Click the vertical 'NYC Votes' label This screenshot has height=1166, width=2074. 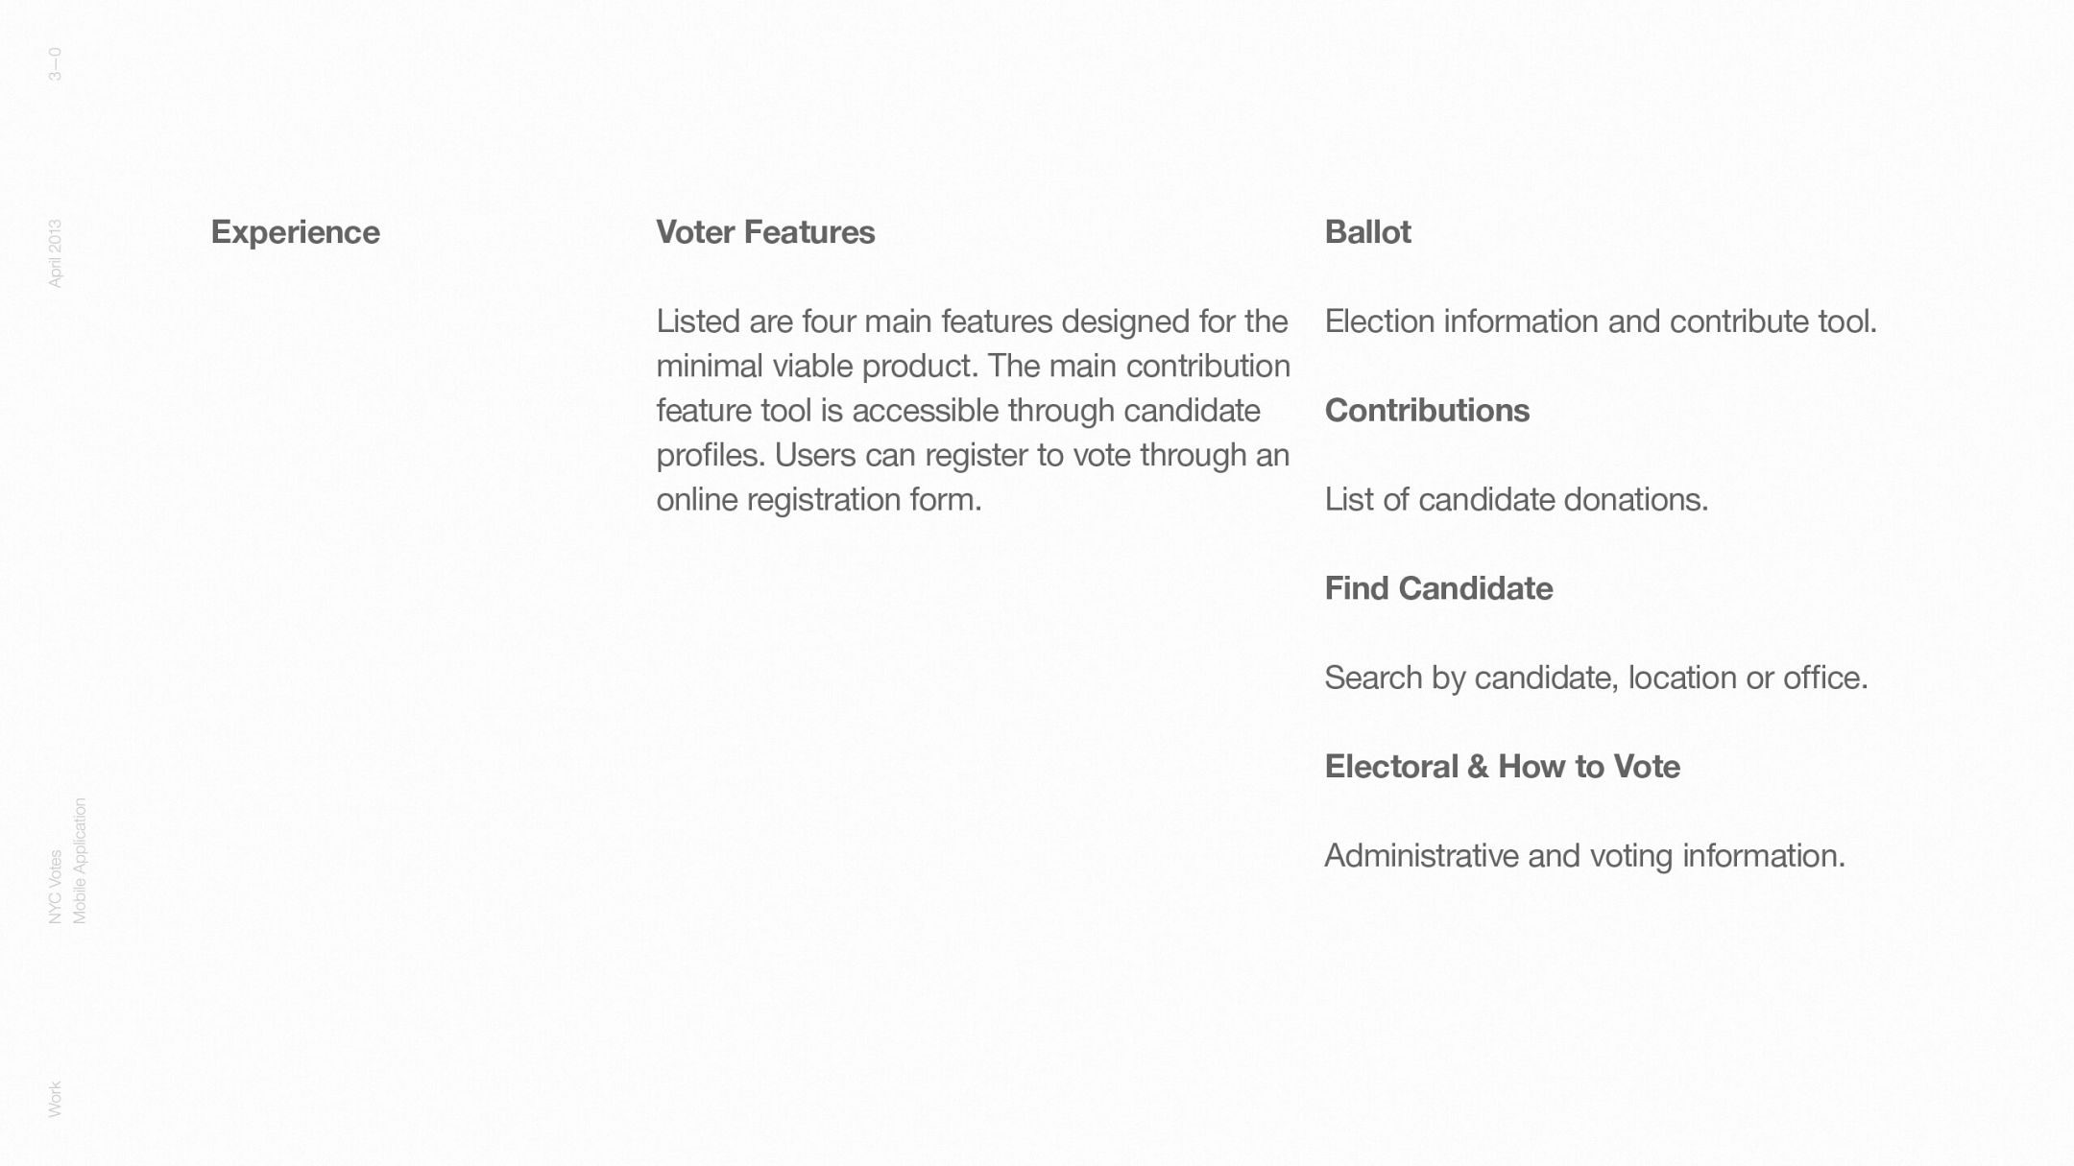click(x=55, y=887)
